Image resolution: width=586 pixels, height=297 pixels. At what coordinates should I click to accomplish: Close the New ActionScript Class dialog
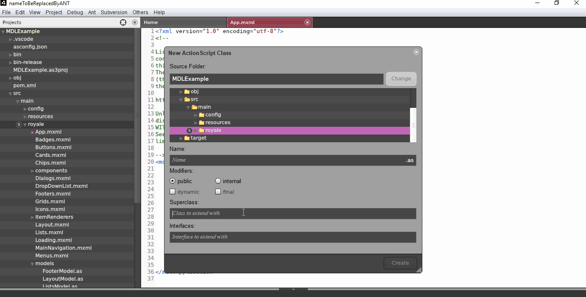coord(416,52)
